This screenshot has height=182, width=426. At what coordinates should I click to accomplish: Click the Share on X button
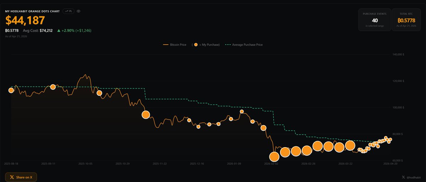click(x=21, y=177)
